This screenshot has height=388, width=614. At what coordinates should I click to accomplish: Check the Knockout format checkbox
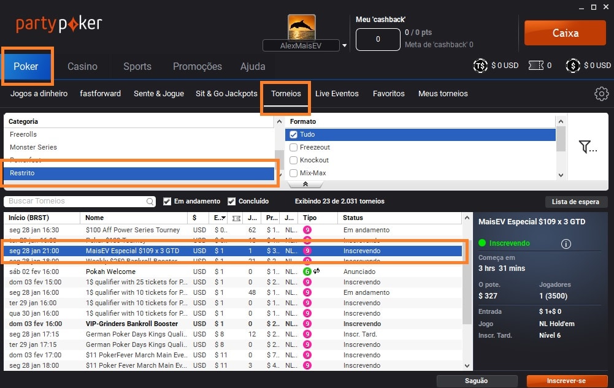[293, 161]
